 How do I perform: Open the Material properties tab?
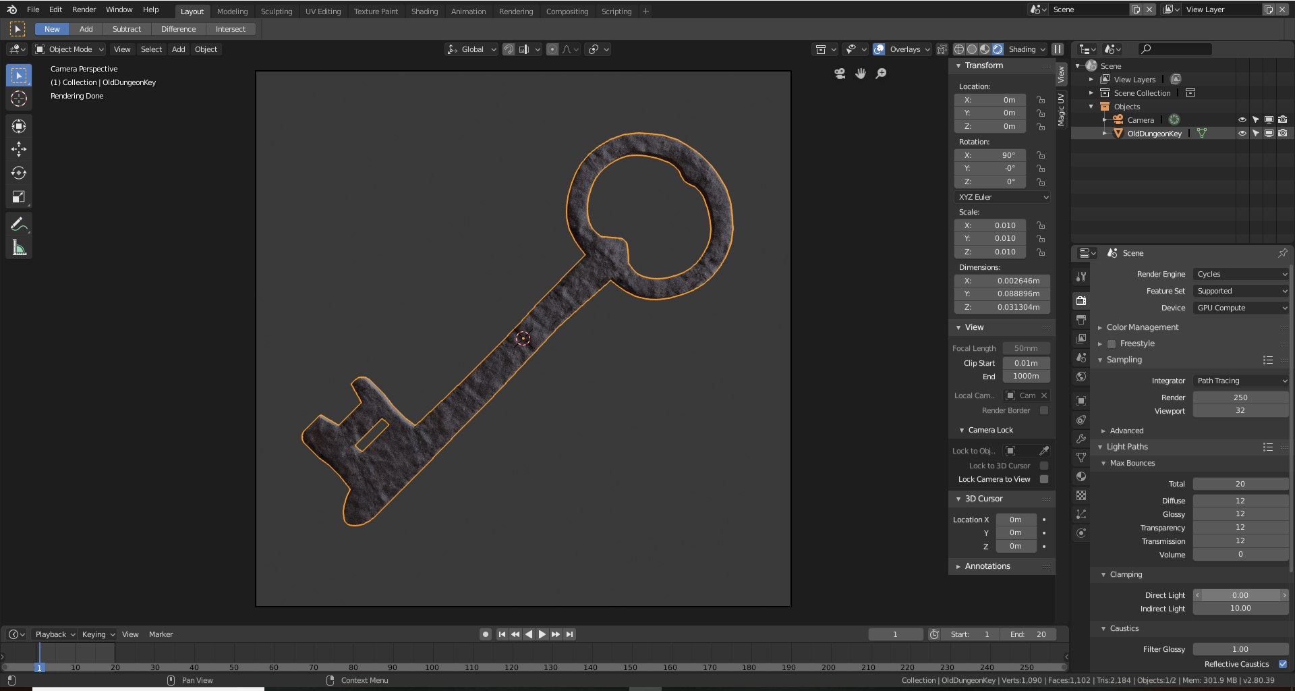pyautogui.click(x=1081, y=476)
